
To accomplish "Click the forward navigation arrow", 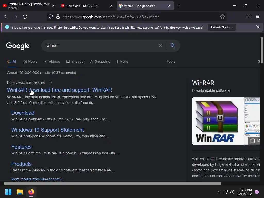I will [15, 17].
